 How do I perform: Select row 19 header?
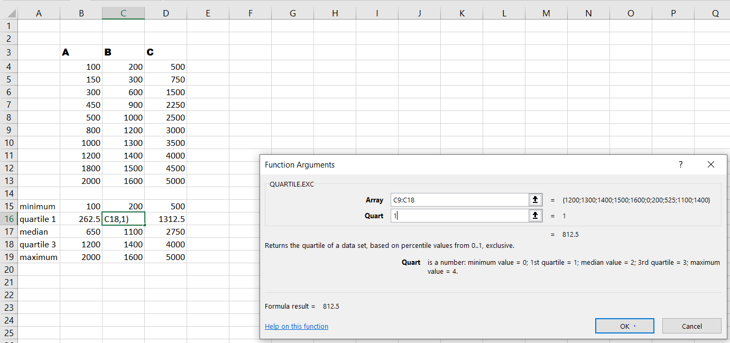pos(8,257)
